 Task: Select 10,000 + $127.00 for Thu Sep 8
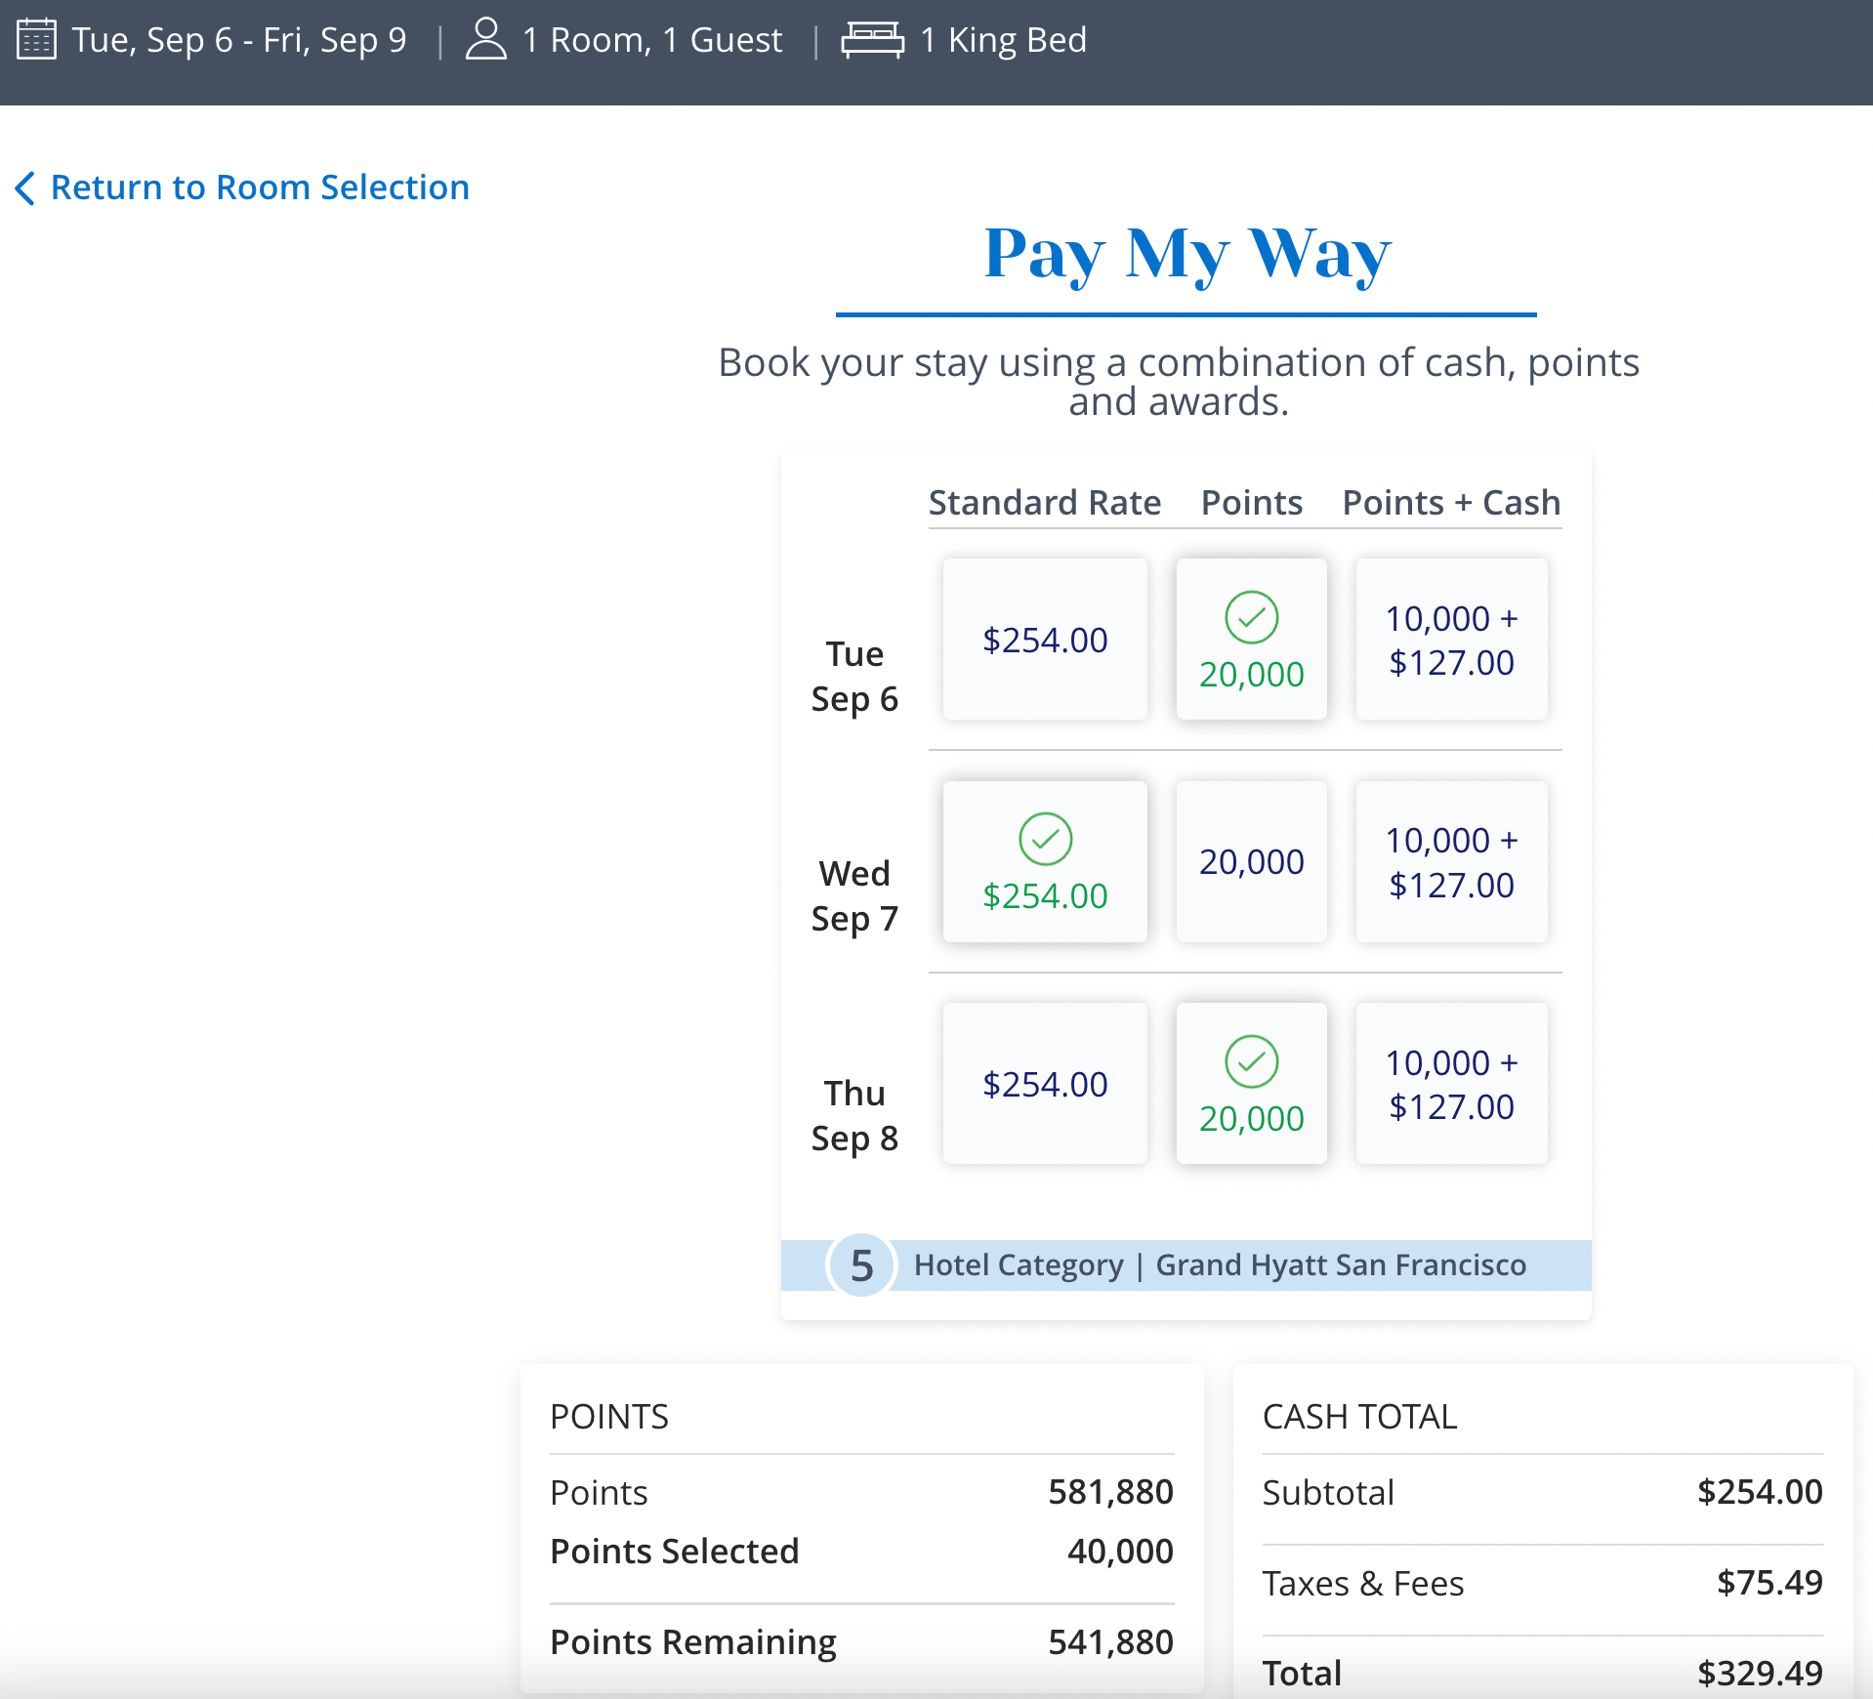[x=1450, y=1084]
